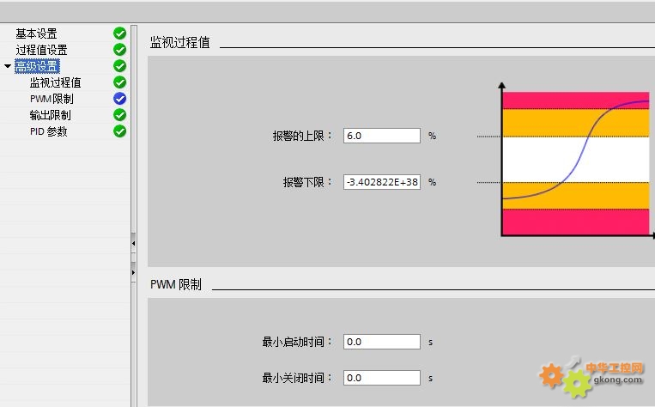Click green check status beside 过程值设置
This screenshot has width=655, height=407.
120,50
